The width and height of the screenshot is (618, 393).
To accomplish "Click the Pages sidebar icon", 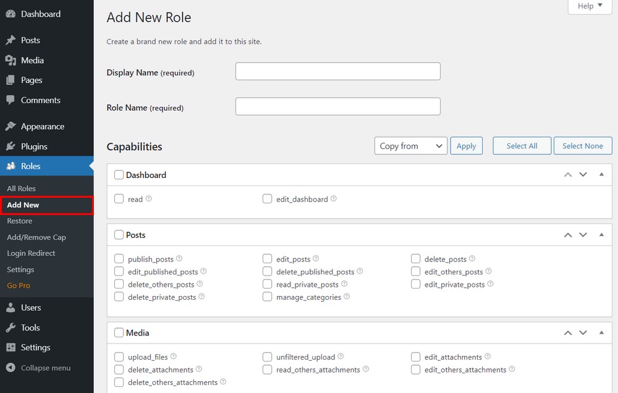I will pyautogui.click(x=11, y=80).
